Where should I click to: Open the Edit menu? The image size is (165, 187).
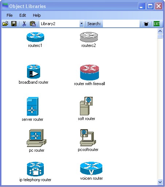coord(23,15)
